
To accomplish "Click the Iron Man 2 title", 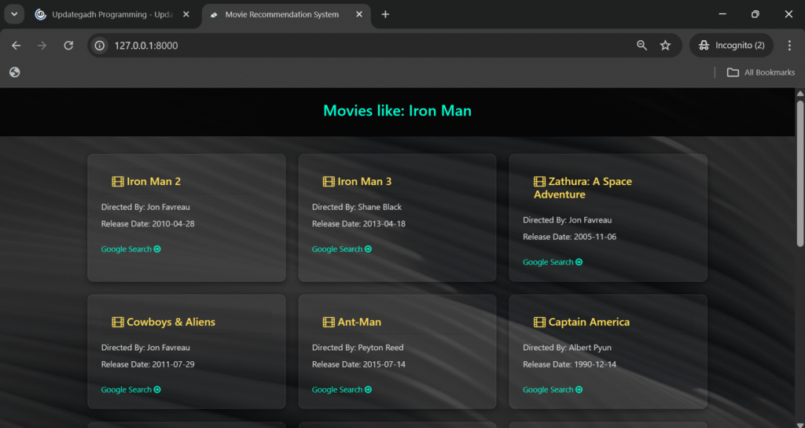I will [x=153, y=182].
